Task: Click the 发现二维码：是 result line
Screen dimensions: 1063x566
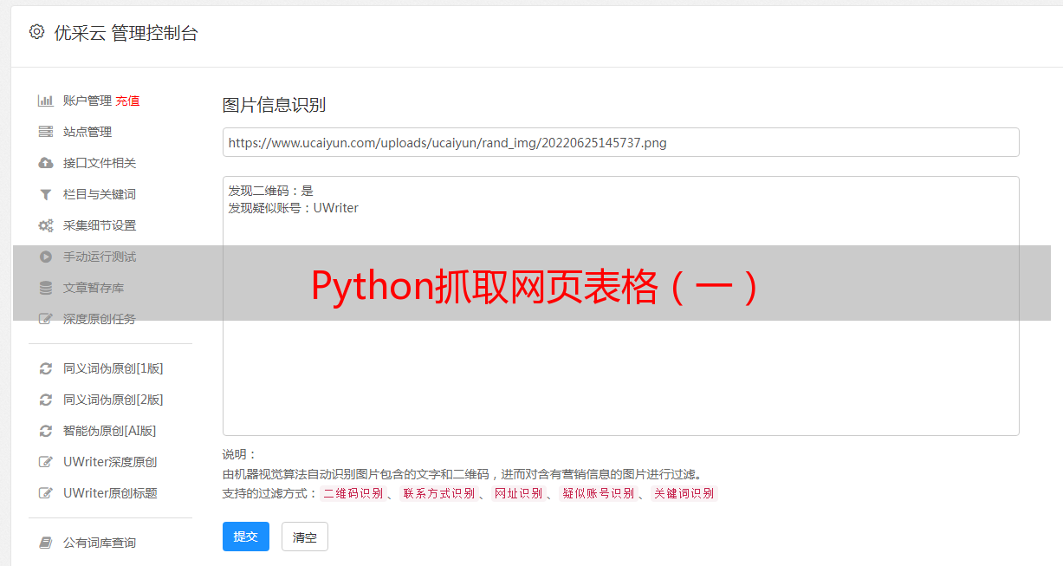Action: [271, 191]
